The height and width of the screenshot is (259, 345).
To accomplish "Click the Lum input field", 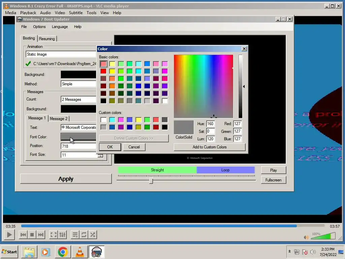I will coord(211,139).
